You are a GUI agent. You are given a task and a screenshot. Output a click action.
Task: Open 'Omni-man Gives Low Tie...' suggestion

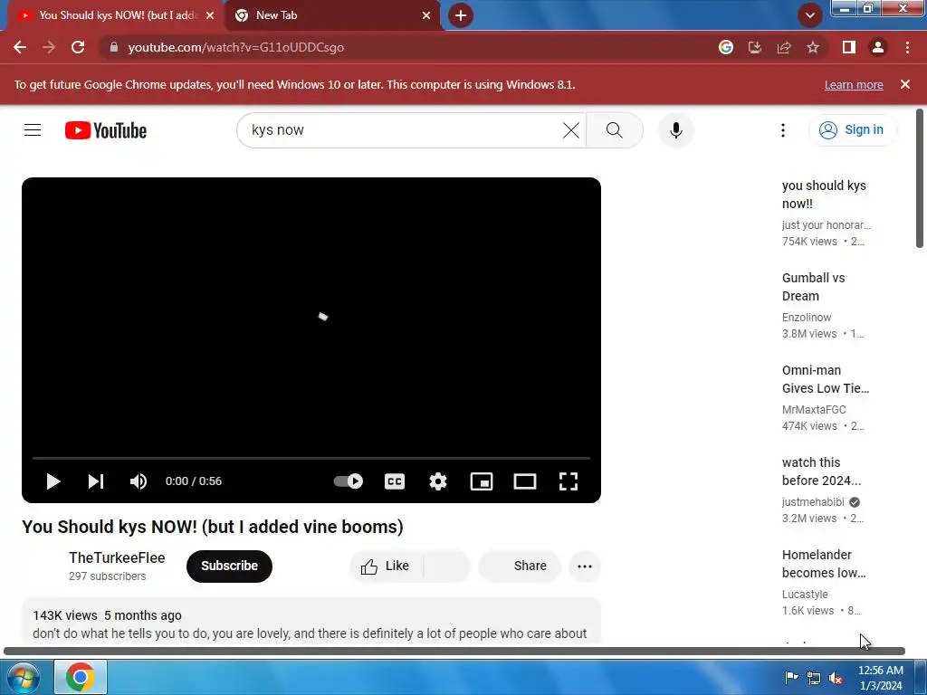pos(826,379)
